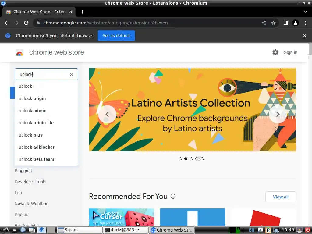Select the first carousel dot

[180, 159]
